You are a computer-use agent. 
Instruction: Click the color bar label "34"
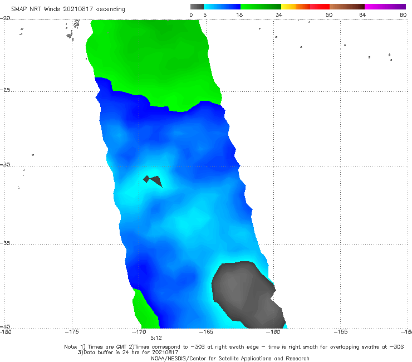[279, 14]
